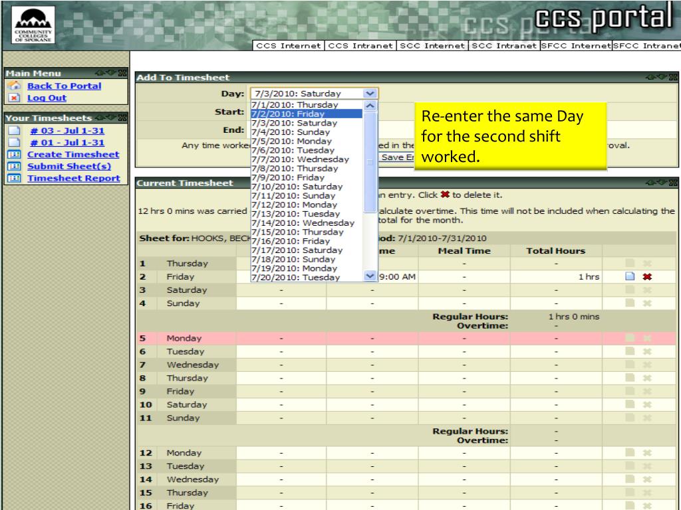The width and height of the screenshot is (681, 510).
Task: Close the Current Timesheet panel with its X icon
Action: (x=673, y=183)
